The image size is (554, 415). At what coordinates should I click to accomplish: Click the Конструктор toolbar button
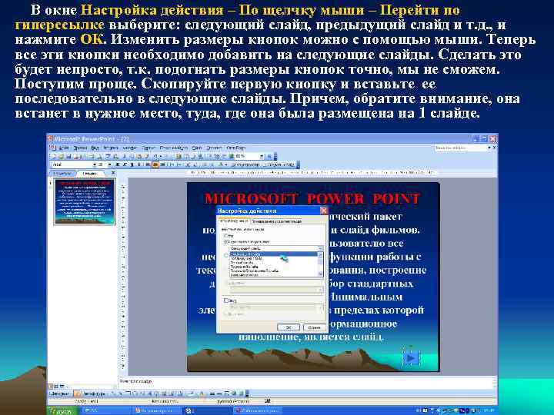(x=245, y=164)
